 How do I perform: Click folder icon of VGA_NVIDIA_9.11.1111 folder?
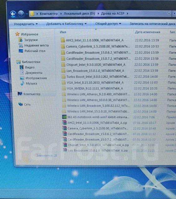coord(64,88)
